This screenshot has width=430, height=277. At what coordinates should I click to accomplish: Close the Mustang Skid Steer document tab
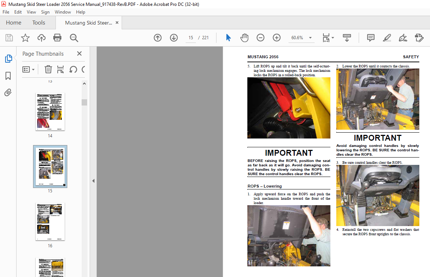[117, 23]
